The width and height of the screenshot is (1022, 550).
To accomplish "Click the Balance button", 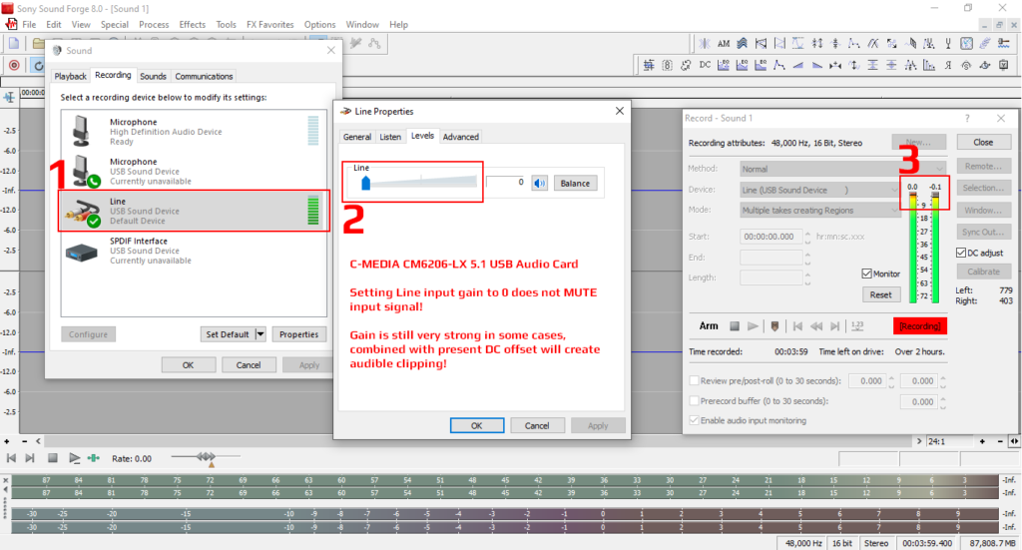I will [x=574, y=183].
